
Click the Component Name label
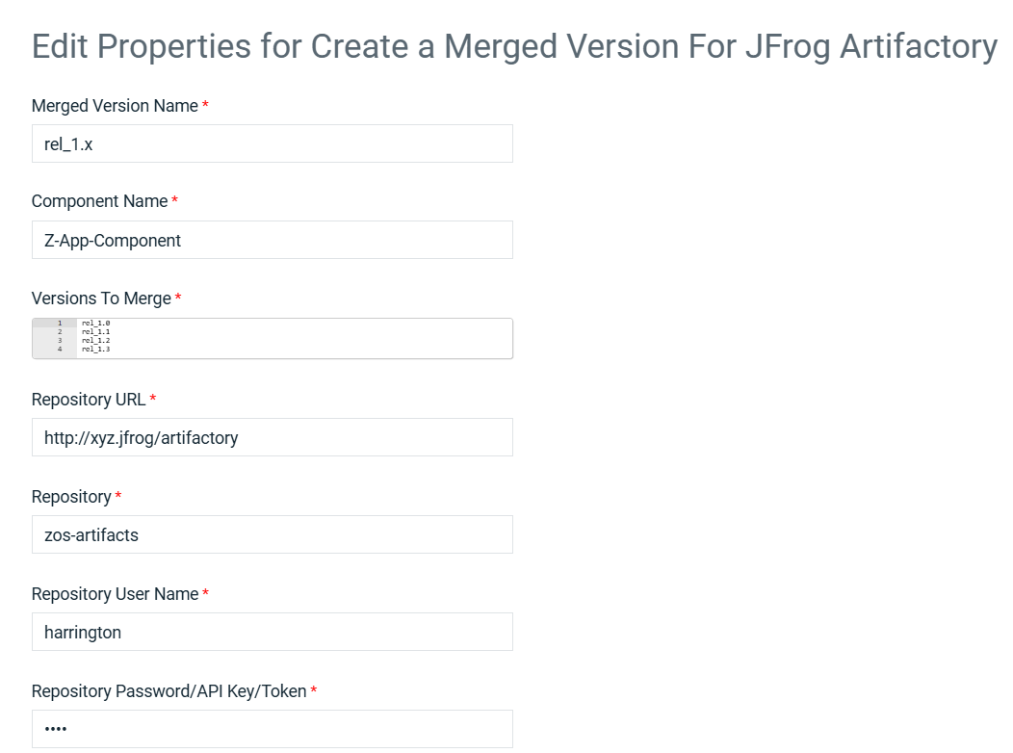pyautogui.click(x=99, y=201)
